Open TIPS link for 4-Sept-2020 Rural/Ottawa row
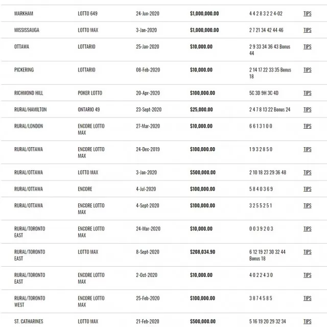 307,205
